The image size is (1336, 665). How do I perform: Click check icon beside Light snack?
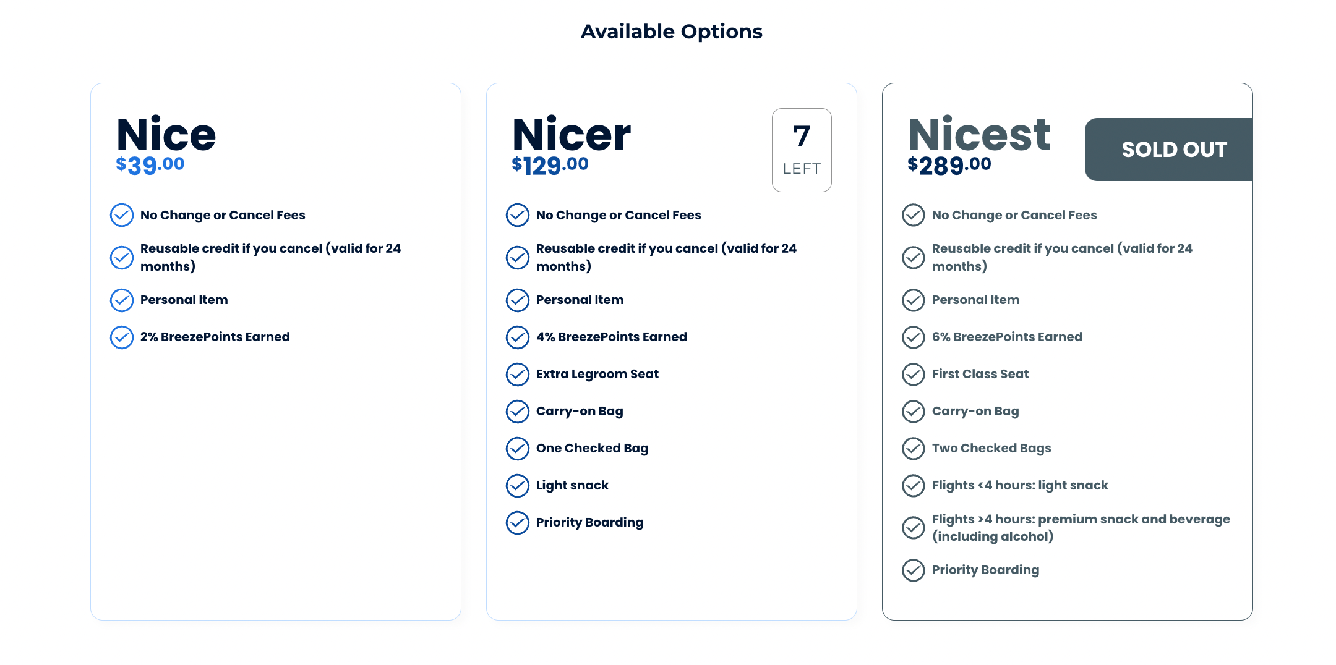tap(518, 486)
